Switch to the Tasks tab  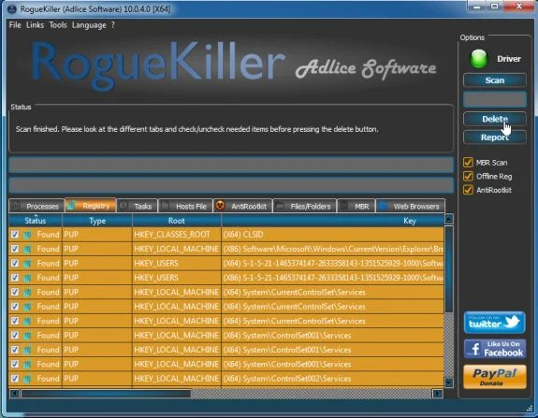(137, 206)
